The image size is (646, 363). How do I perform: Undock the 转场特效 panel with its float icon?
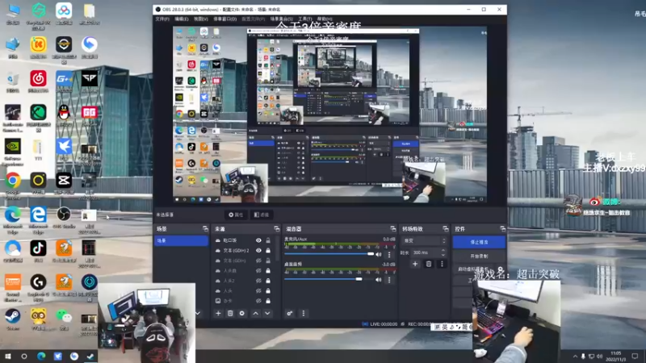tap(446, 228)
